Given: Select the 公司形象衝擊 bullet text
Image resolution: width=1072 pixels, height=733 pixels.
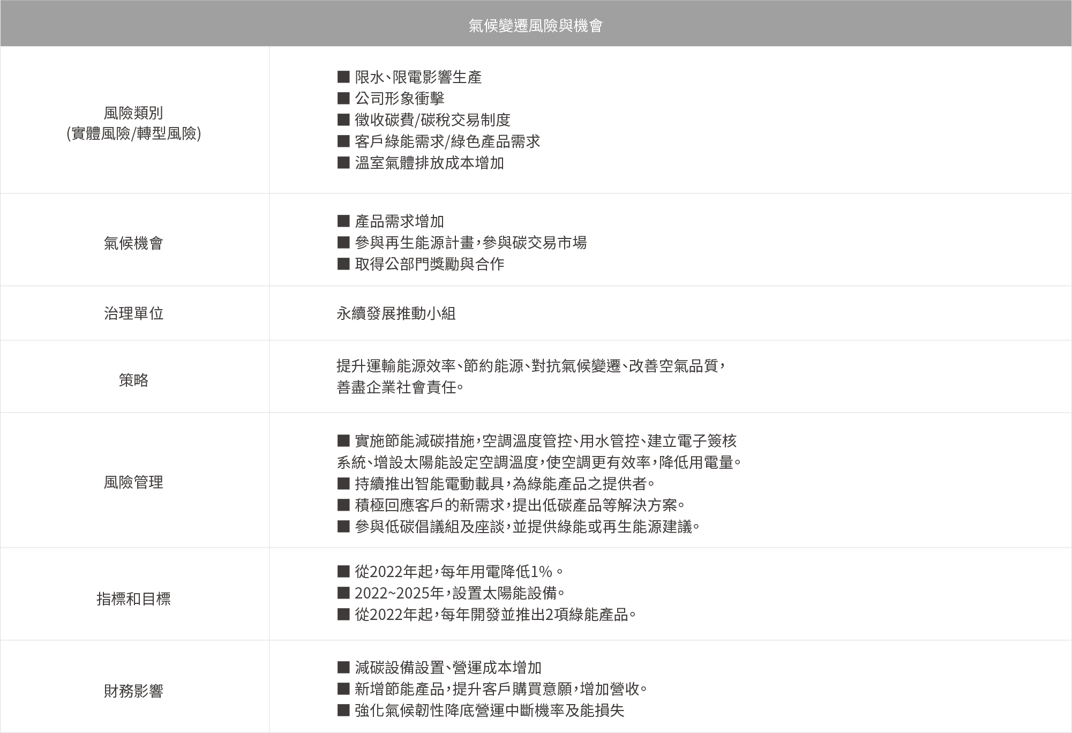Looking at the screenshot, I should (399, 99).
